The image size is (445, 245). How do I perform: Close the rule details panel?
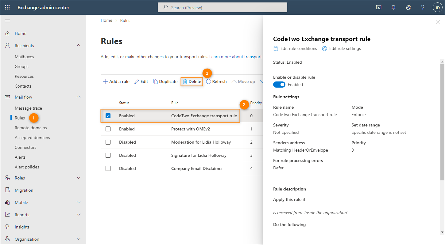click(438, 22)
